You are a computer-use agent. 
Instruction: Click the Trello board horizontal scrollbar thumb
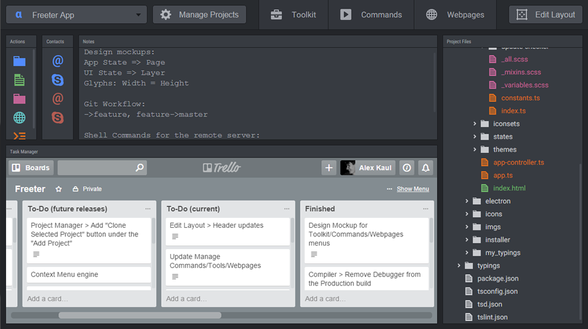(x=140, y=315)
